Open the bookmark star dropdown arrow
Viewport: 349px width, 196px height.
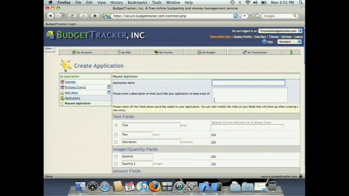point(244,16)
